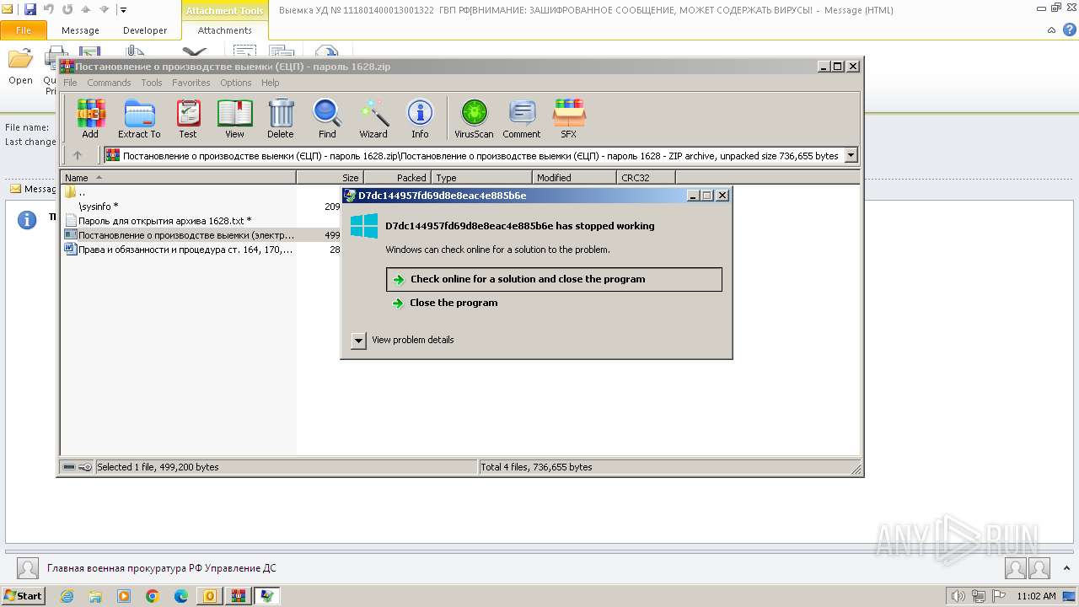Click the File Explorer taskbar icon
This screenshot has width=1079, height=607.
[95, 596]
